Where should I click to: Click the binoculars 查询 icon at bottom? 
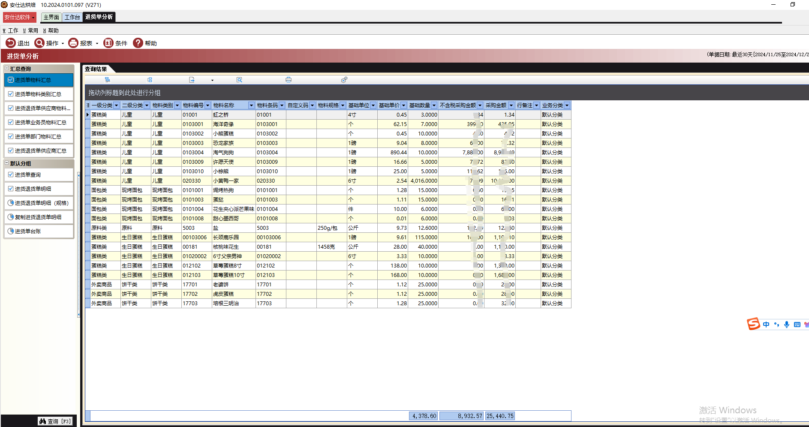pyautogui.click(x=42, y=421)
